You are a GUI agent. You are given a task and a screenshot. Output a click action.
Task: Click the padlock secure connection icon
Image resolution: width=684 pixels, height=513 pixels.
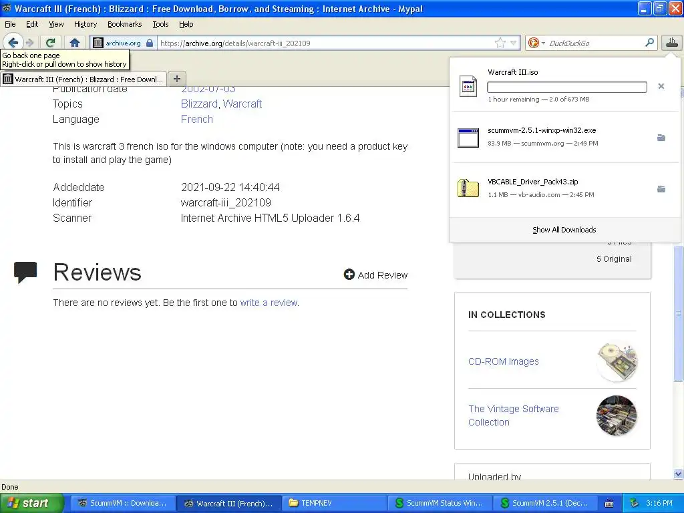point(150,43)
